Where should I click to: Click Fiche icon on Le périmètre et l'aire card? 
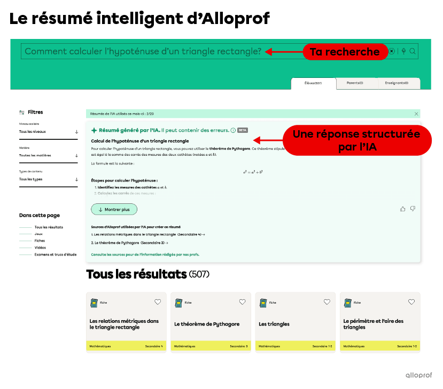(348, 303)
